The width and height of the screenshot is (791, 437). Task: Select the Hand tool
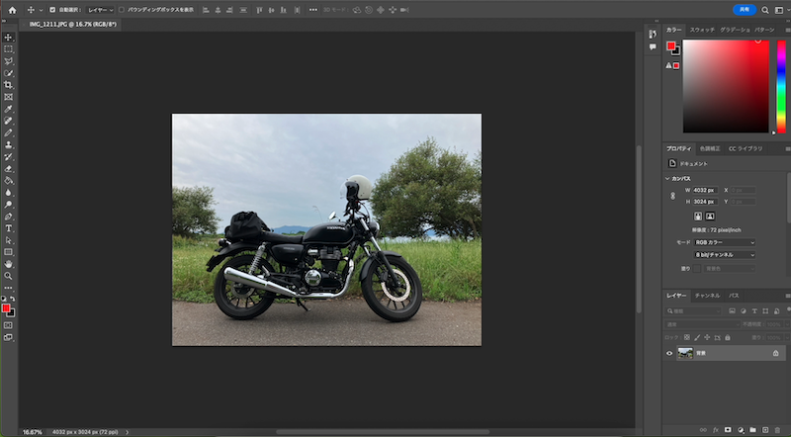click(8, 264)
